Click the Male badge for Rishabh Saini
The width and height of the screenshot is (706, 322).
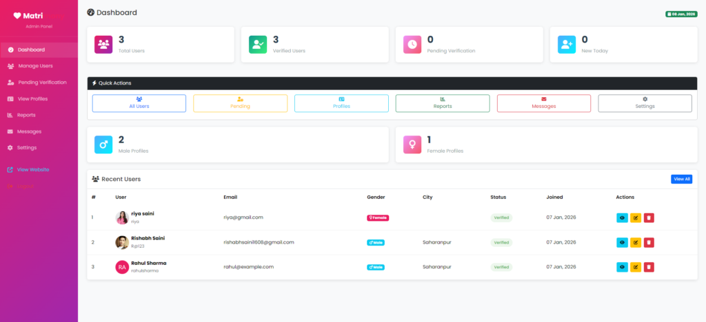click(x=376, y=242)
